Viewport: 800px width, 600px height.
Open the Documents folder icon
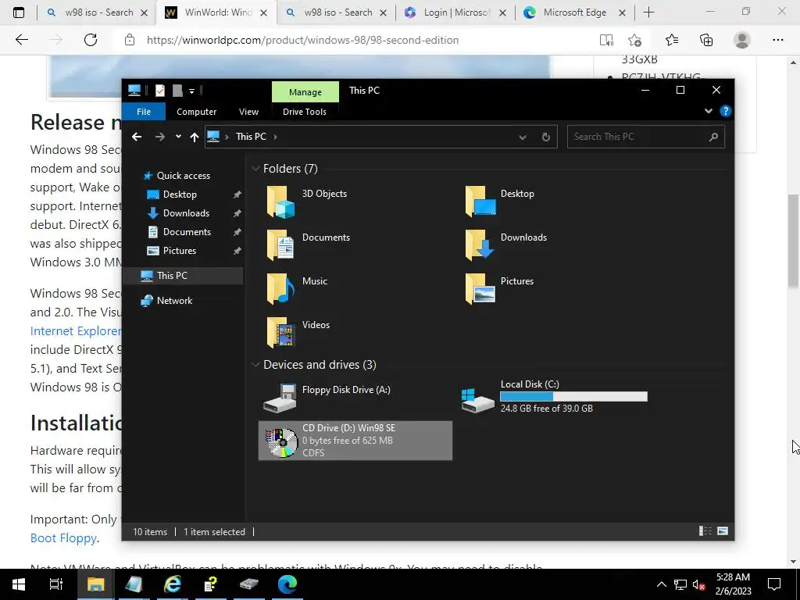(280, 245)
